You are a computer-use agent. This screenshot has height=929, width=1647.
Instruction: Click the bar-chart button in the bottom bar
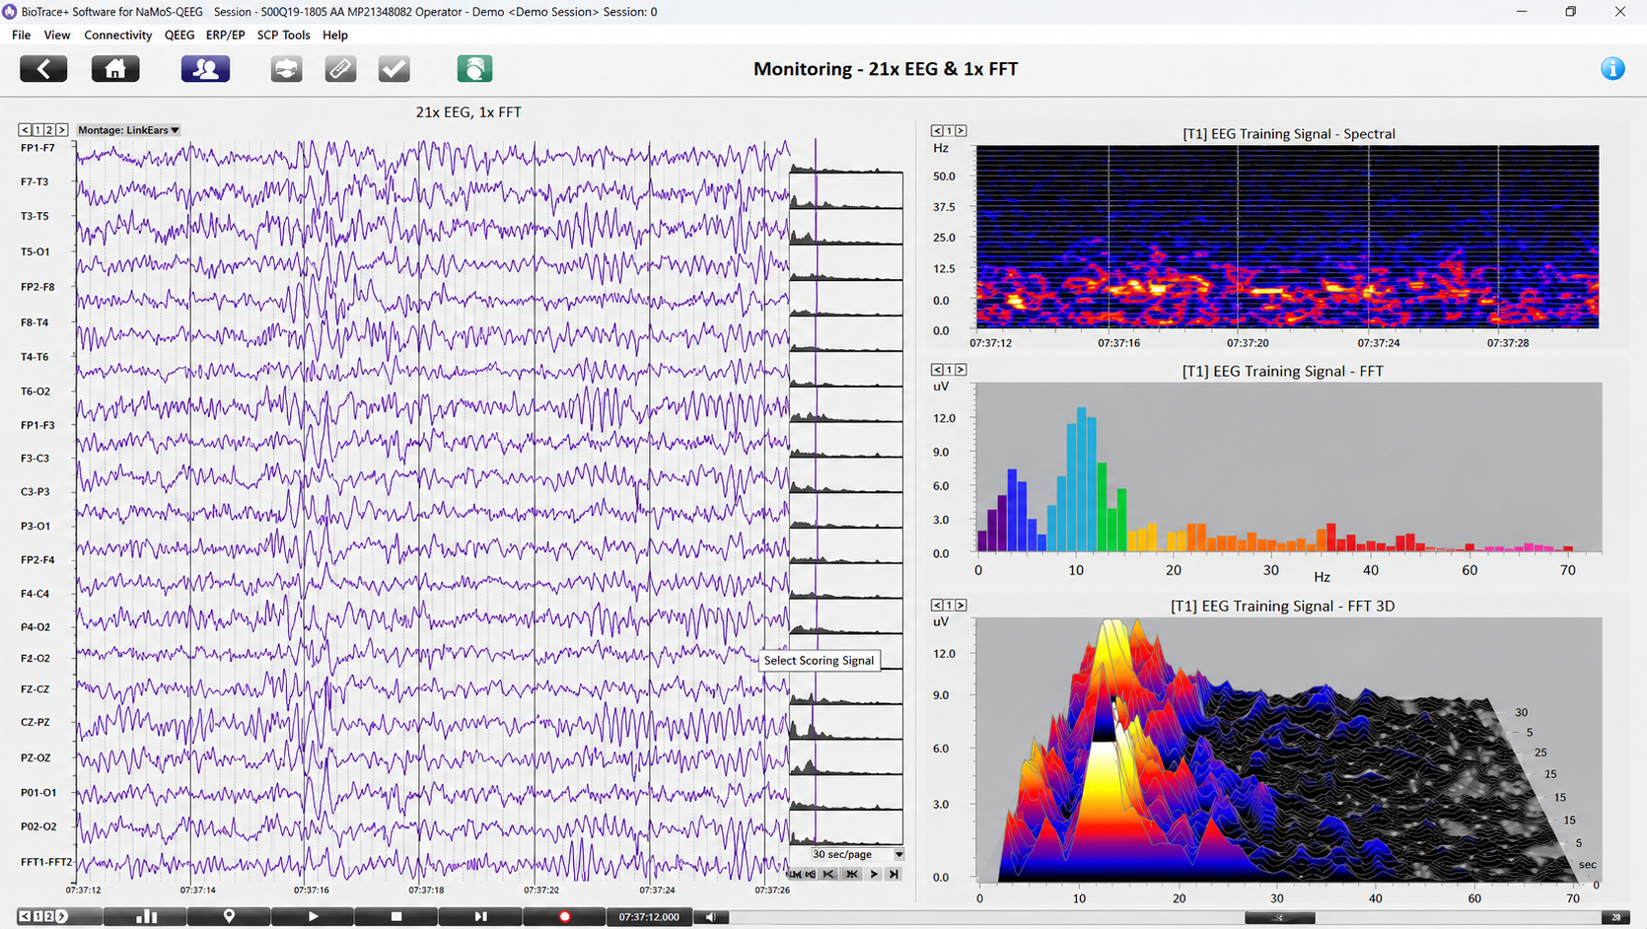pos(146,916)
